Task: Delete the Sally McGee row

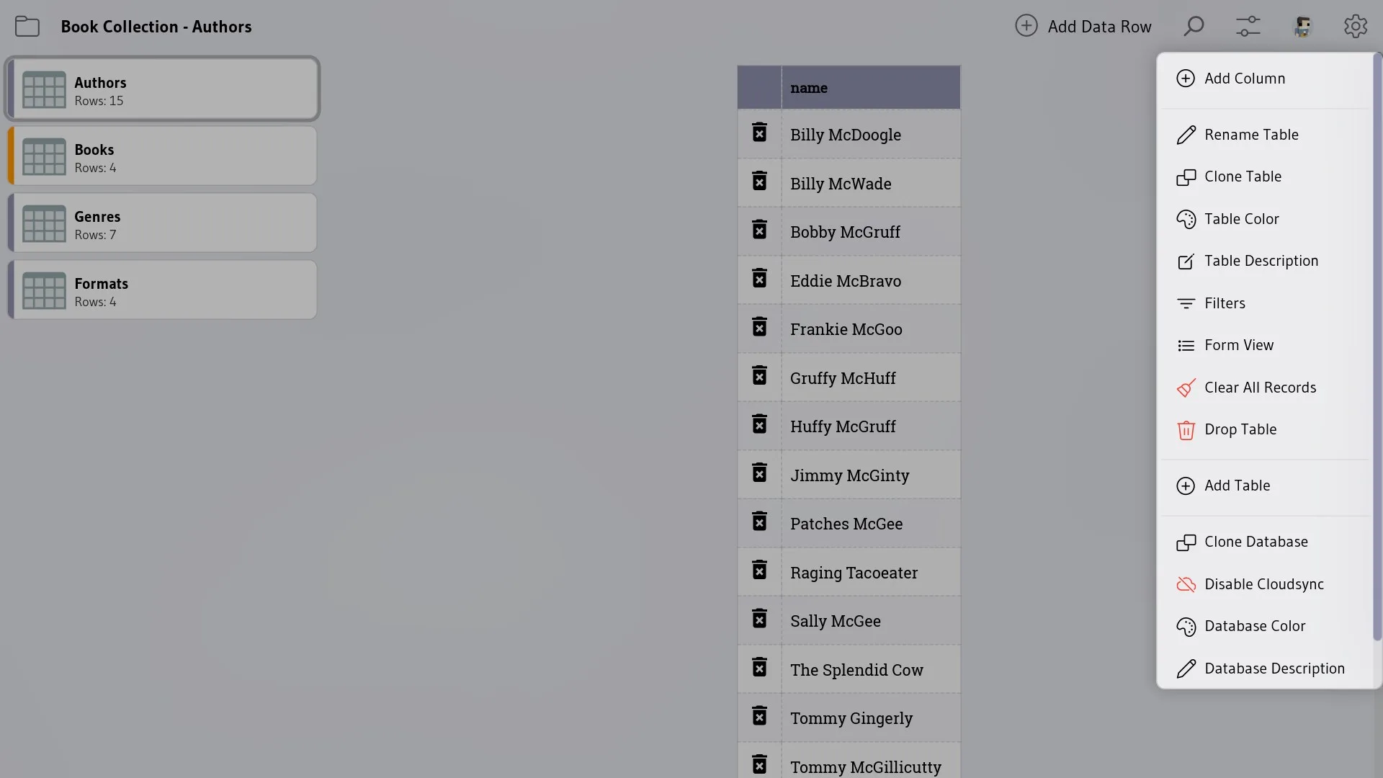Action: pyautogui.click(x=759, y=619)
